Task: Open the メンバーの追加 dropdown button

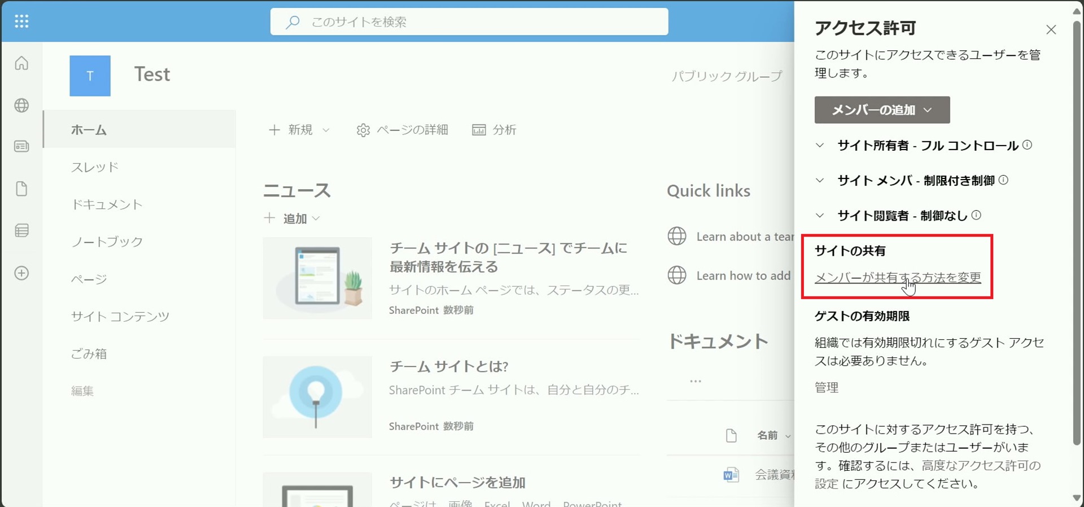Action: point(881,110)
